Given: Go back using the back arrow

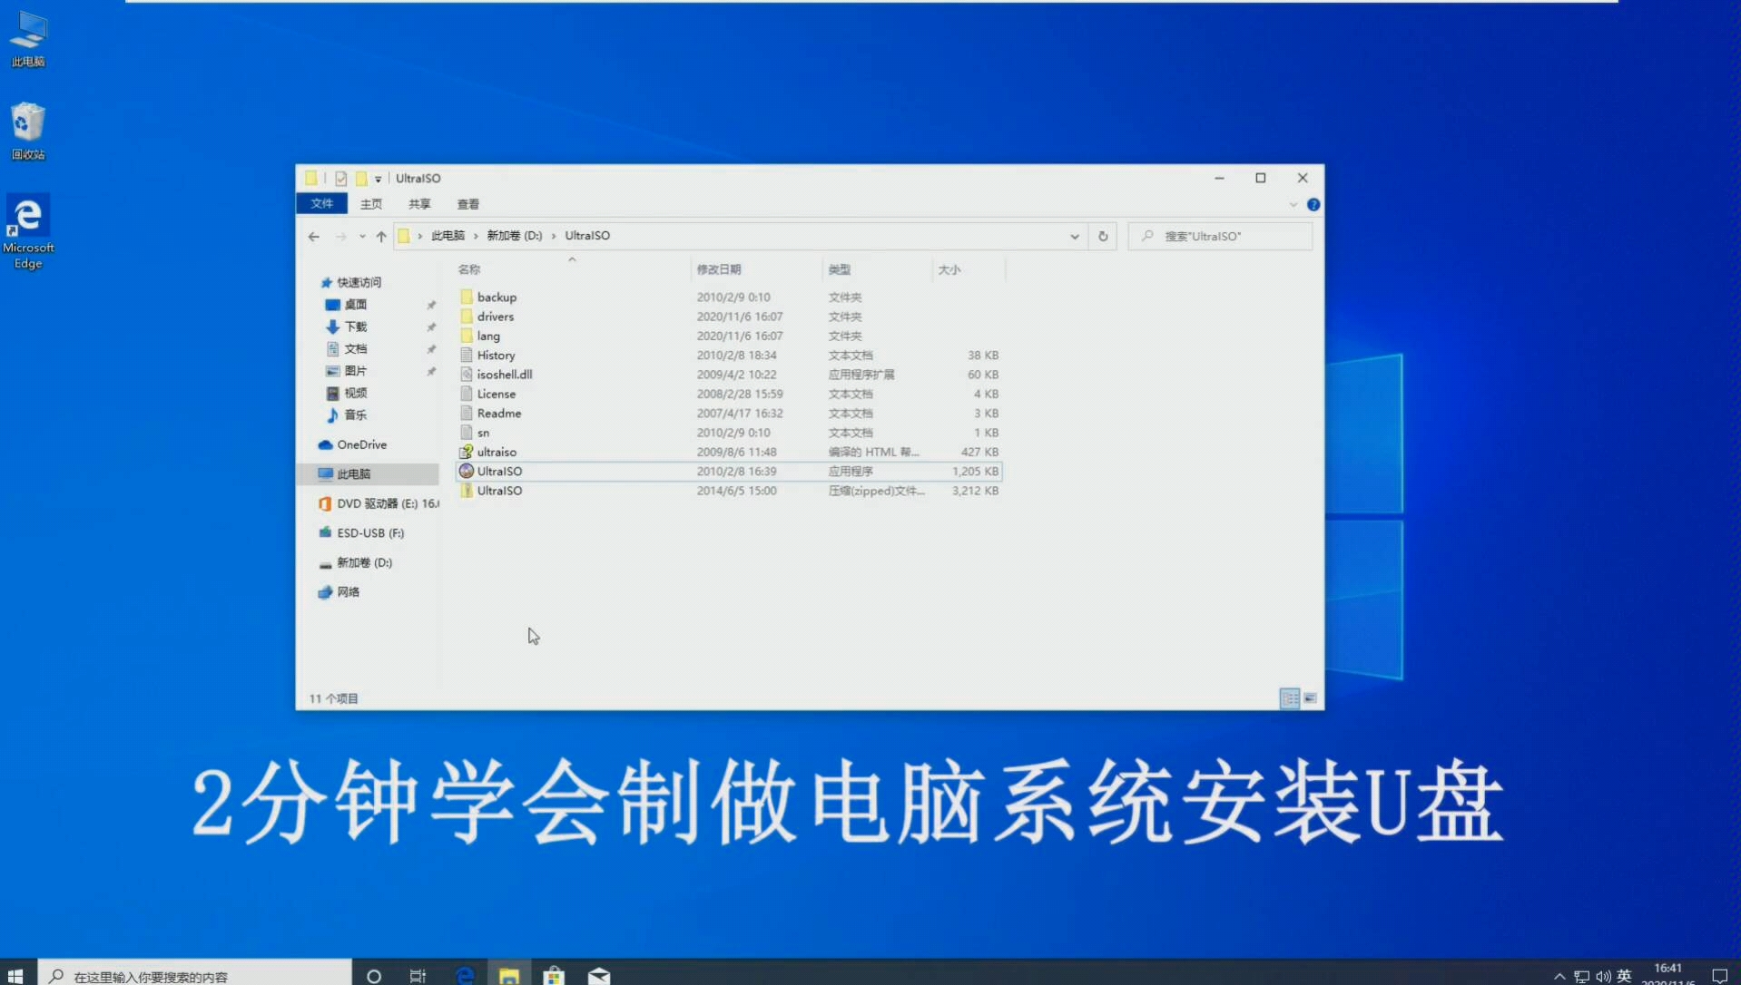Looking at the screenshot, I should (314, 237).
